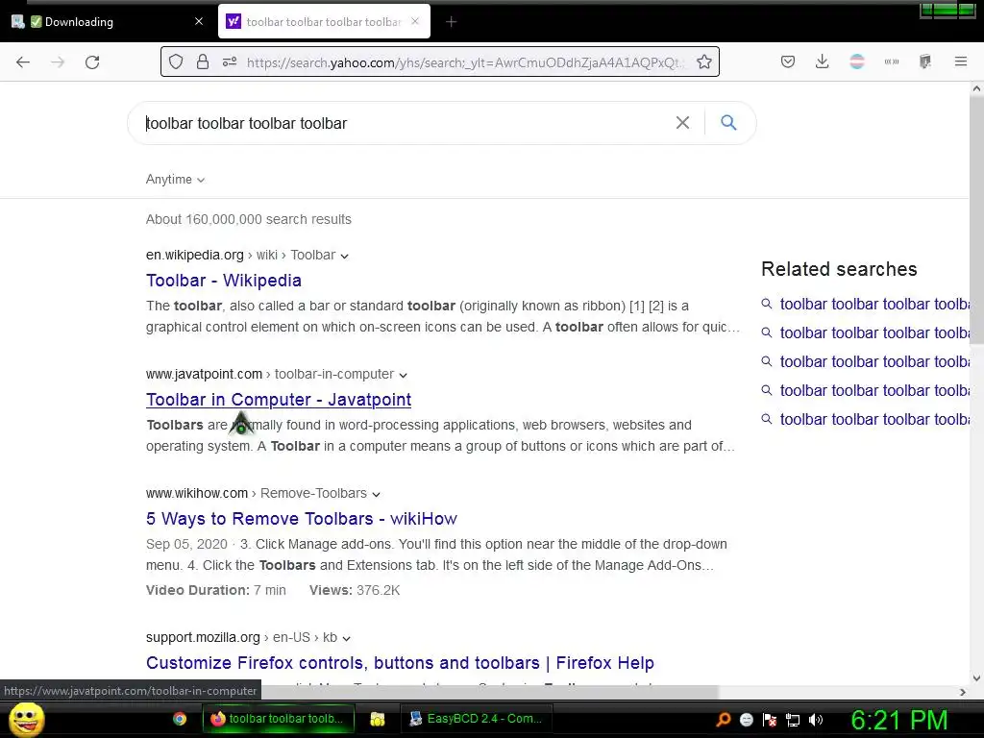
Task: Open the Toolbar - Wikipedia result
Action: coord(223,281)
